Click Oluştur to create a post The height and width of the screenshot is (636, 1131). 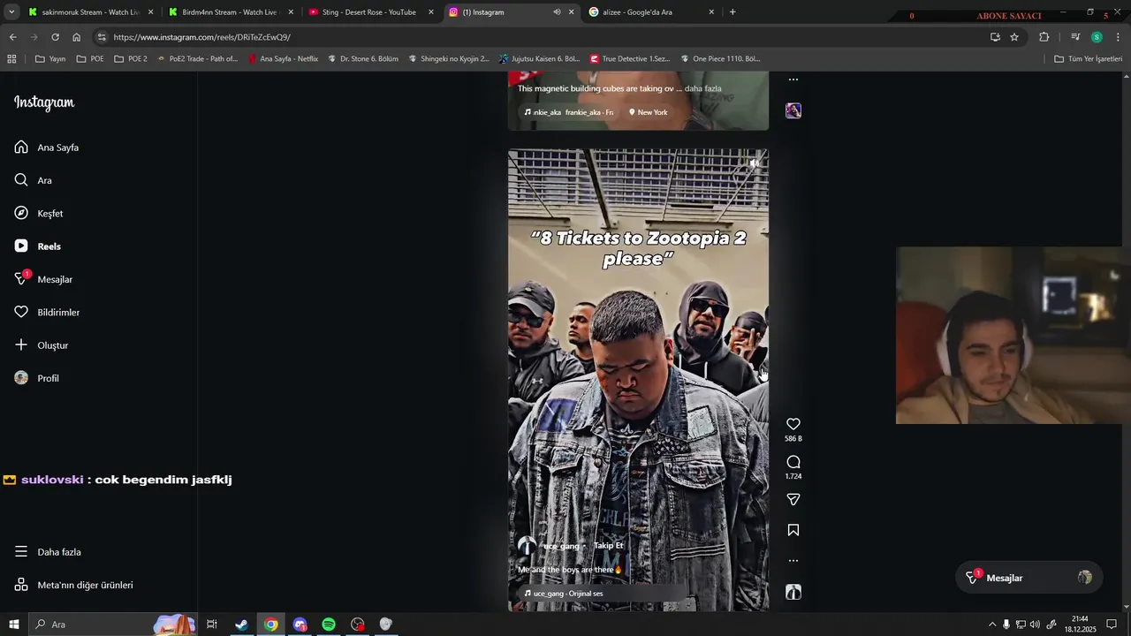click(x=41, y=345)
